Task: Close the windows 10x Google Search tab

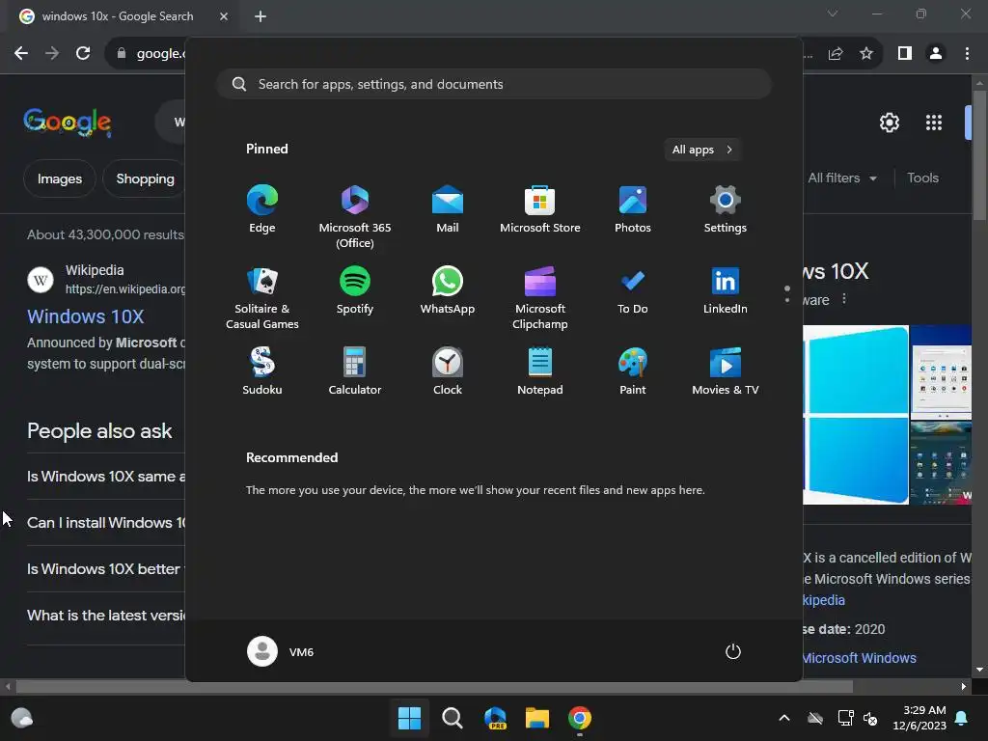Action: [224, 16]
